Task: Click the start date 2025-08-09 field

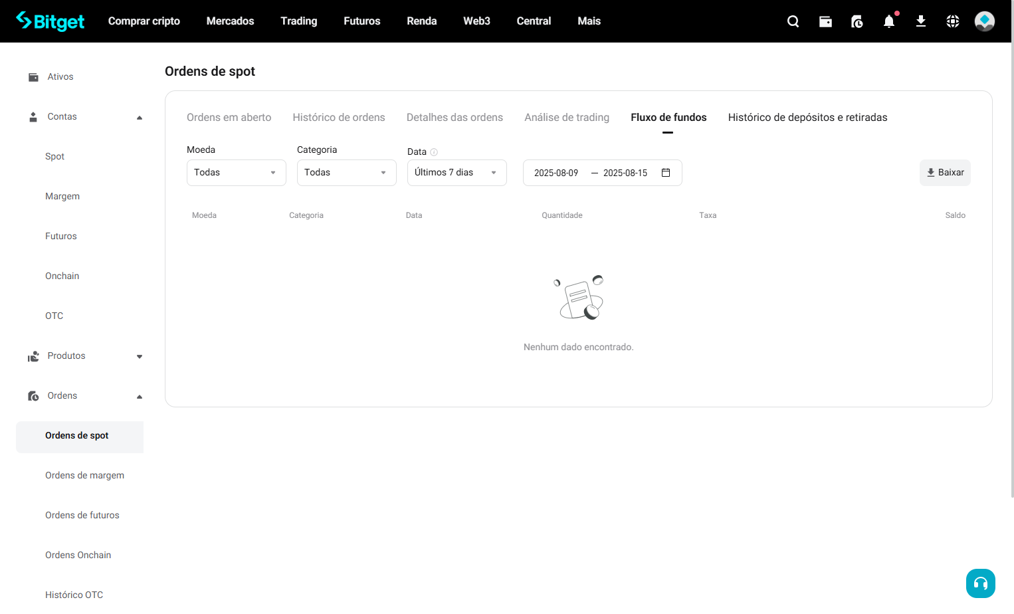Action: coord(556,173)
